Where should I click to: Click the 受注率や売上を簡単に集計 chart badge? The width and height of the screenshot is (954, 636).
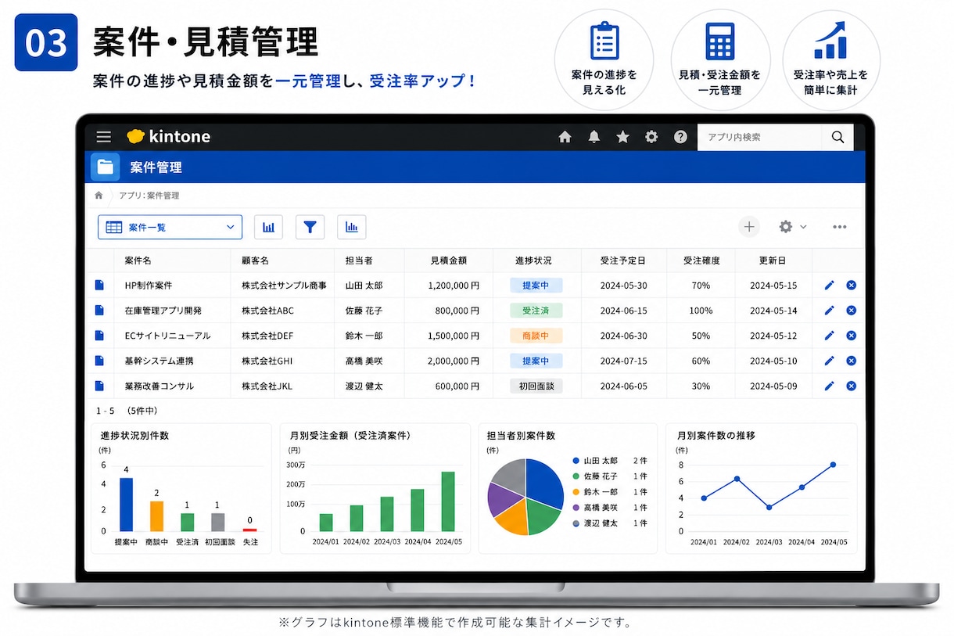tap(830, 59)
